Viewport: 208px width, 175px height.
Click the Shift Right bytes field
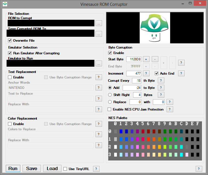click(x=137, y=95)
